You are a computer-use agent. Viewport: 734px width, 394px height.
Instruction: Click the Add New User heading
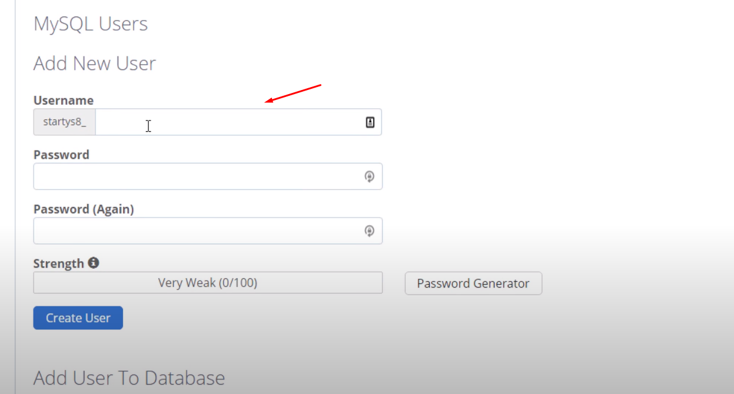tap(95, 64)
